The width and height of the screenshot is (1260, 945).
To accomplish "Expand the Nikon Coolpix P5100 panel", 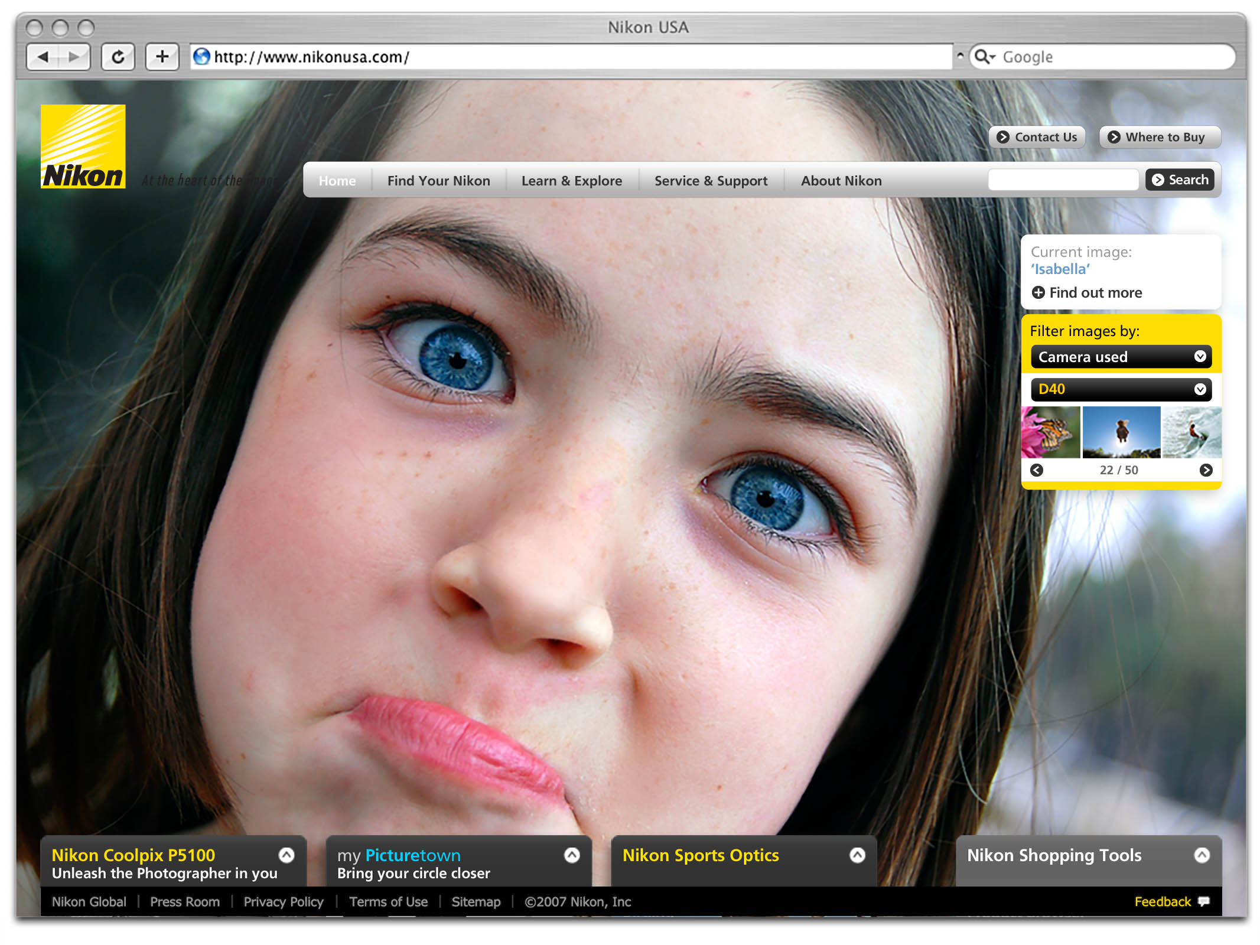I will click(286, 855).
